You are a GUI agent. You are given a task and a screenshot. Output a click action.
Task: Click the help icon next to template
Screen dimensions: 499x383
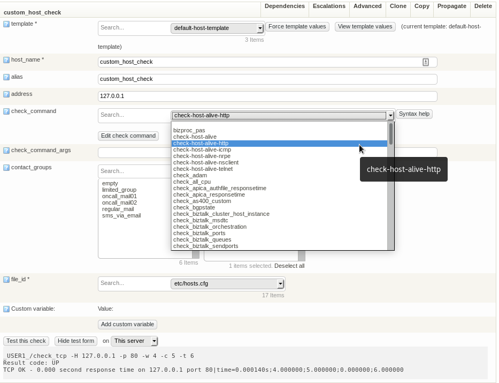[x=6, y=24]
